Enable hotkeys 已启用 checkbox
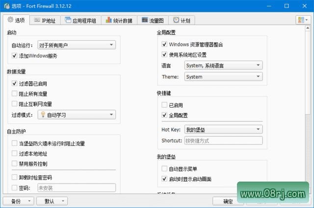 coord(164,105)
